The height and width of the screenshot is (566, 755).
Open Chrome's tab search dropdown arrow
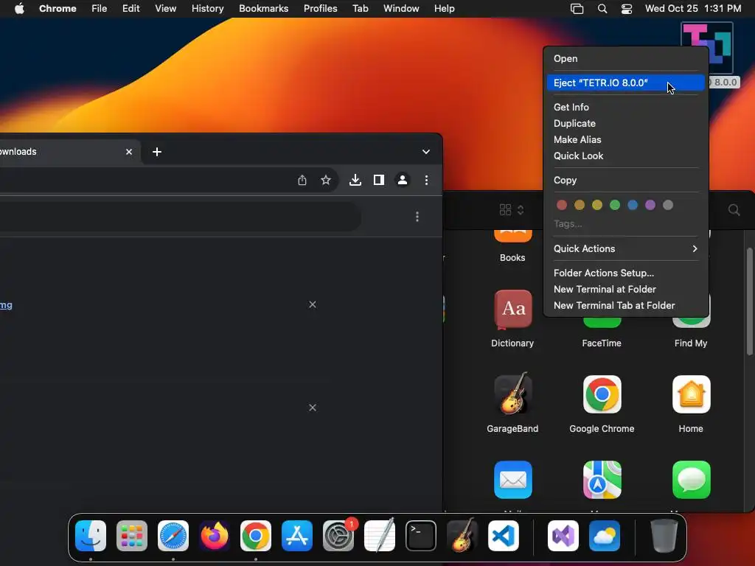(x=425, y=152)
